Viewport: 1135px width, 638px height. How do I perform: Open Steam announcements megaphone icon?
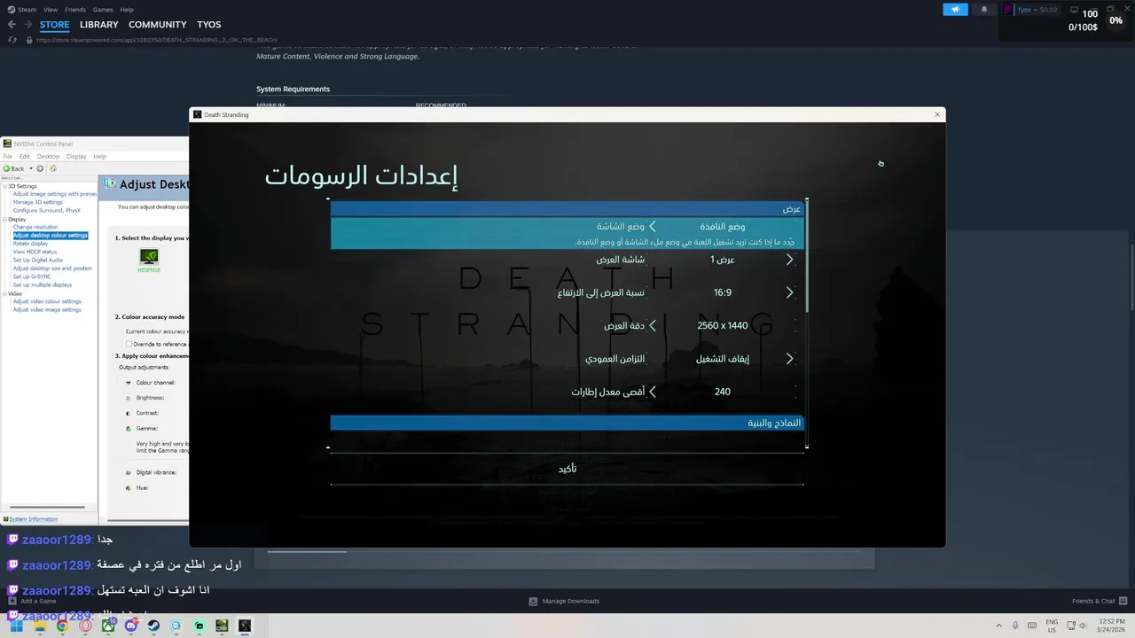coord(955,10)
